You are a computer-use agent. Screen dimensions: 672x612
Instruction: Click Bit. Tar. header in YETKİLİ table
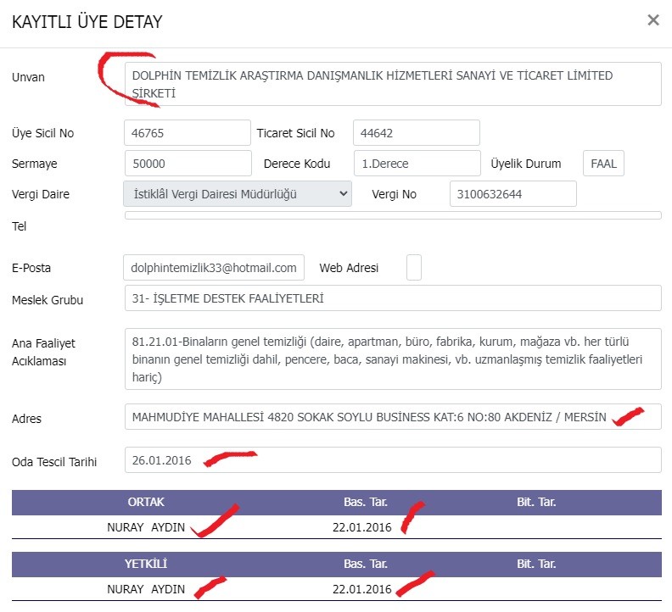(535, 564)
